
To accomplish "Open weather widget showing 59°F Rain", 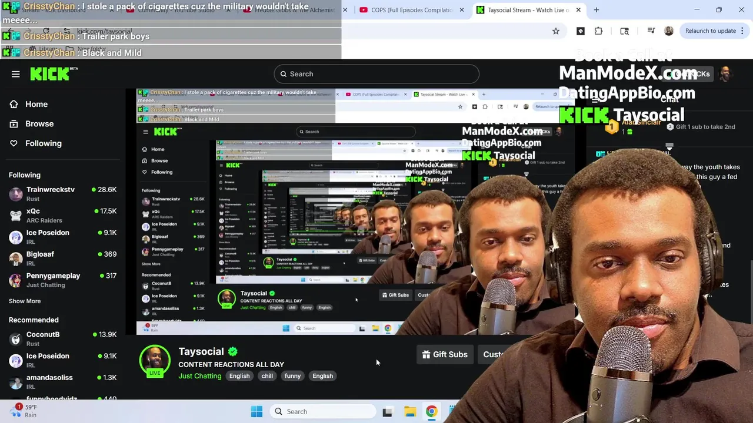I will coord(24,411).
